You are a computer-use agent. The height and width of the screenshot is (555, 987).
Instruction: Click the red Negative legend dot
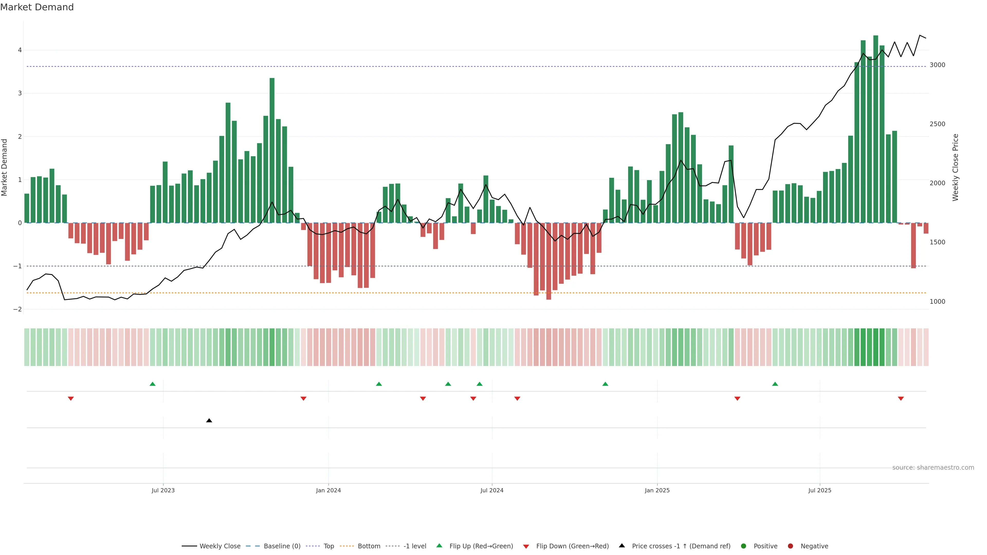click(790, 546)
